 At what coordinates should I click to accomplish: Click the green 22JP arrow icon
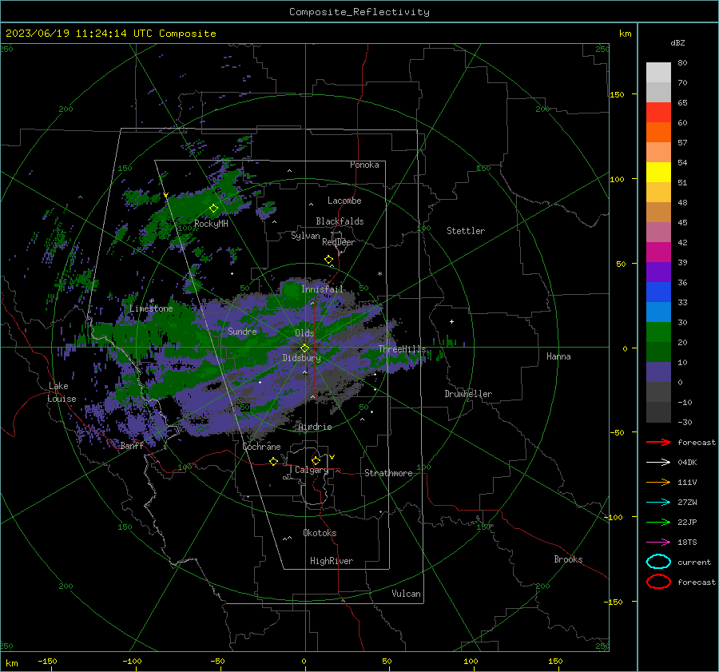pos(658,522)
